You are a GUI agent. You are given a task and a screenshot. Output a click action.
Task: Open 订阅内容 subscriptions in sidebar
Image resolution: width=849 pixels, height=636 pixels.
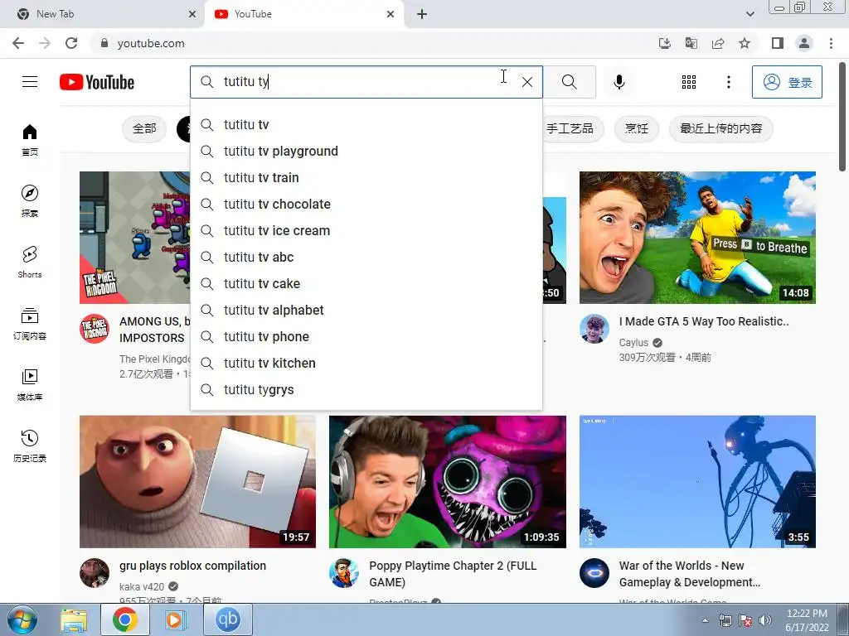30,324
